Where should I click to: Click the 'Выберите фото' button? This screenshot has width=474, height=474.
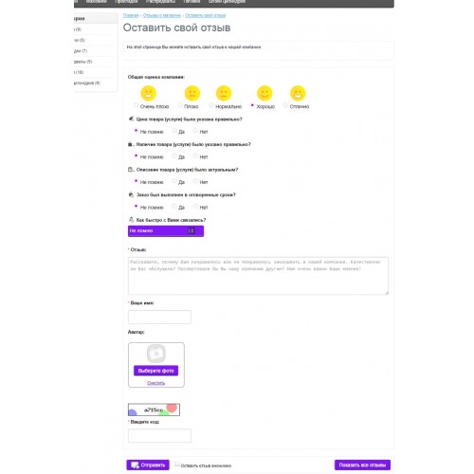pyautogui.click(x=155, y=371)
